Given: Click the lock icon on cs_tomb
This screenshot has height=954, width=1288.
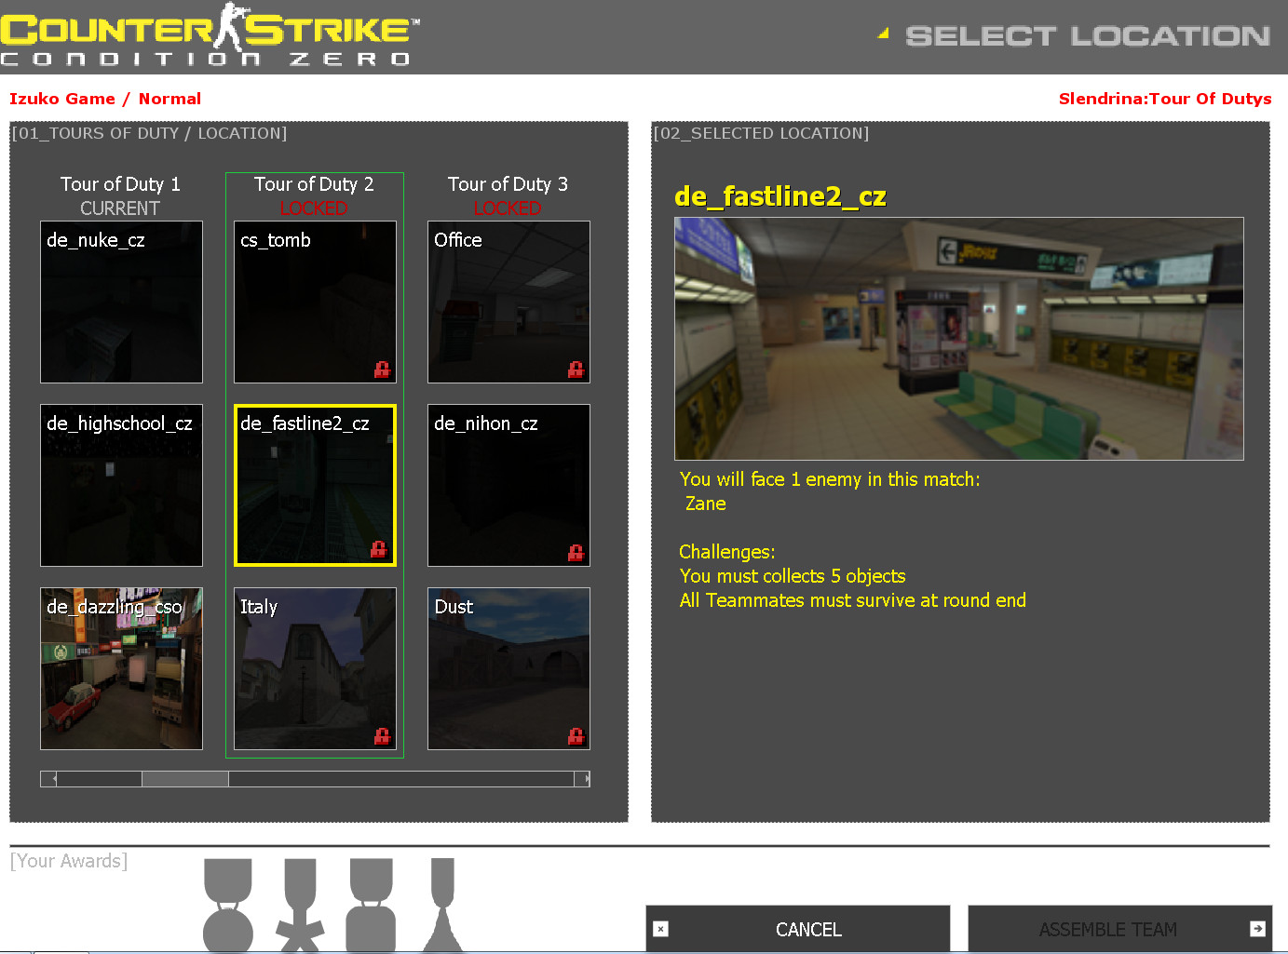Looking at the screenshot, I should tap(382, 370).
